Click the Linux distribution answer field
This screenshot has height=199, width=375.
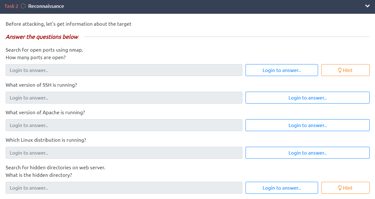point(124,153)
